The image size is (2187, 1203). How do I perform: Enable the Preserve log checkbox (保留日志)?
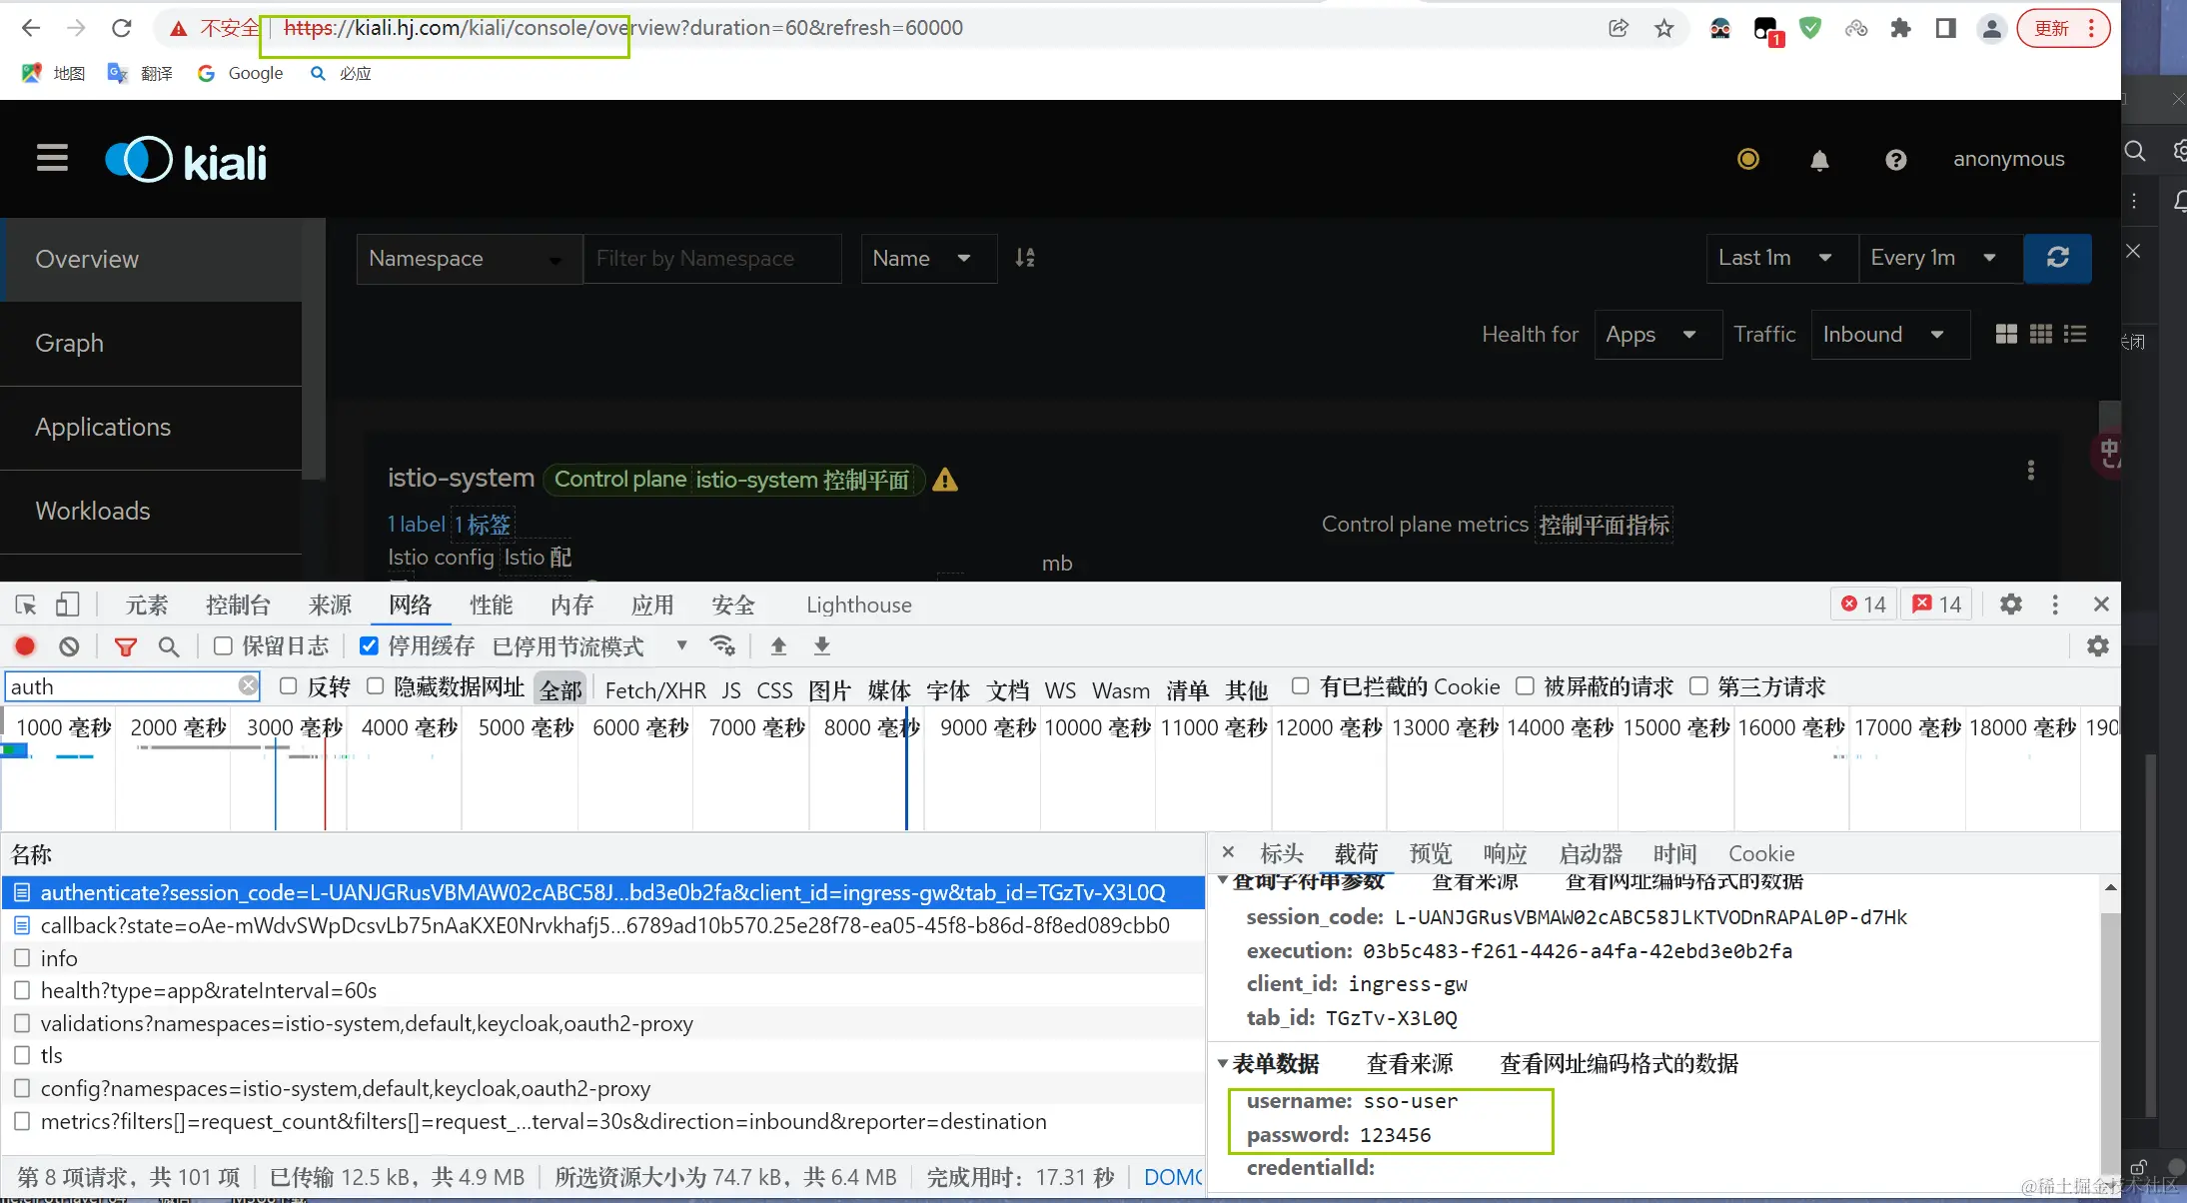(x=224, y=646)
